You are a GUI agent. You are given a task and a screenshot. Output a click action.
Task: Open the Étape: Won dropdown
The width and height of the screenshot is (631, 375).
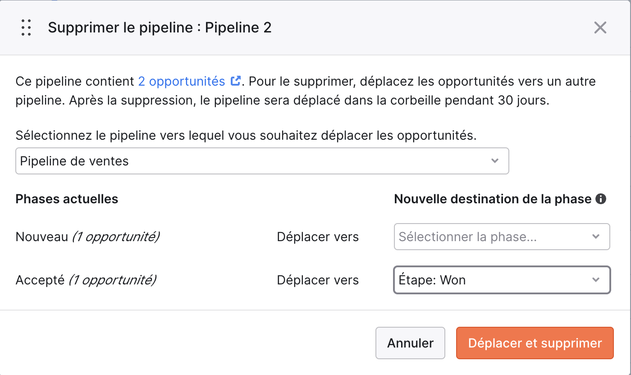click(x=502, y=280)
